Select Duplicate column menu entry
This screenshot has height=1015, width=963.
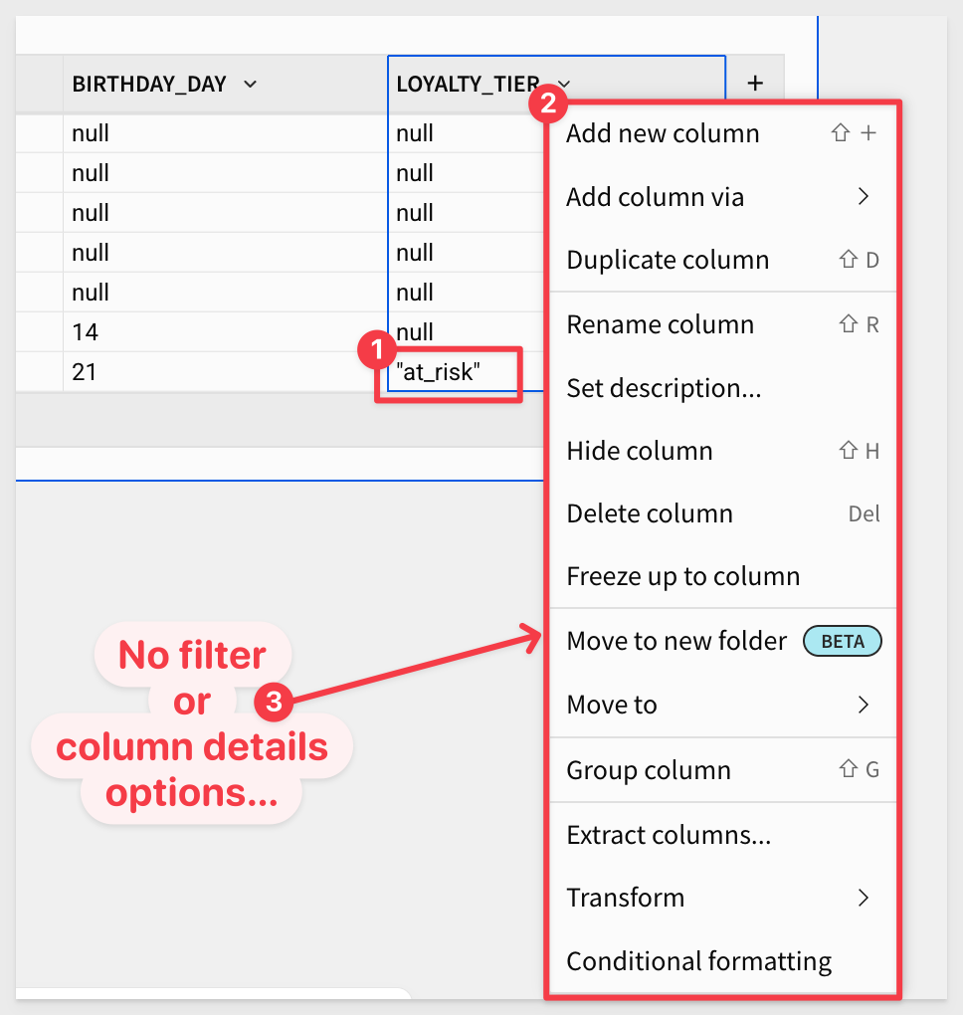click(x=722, y=260)
